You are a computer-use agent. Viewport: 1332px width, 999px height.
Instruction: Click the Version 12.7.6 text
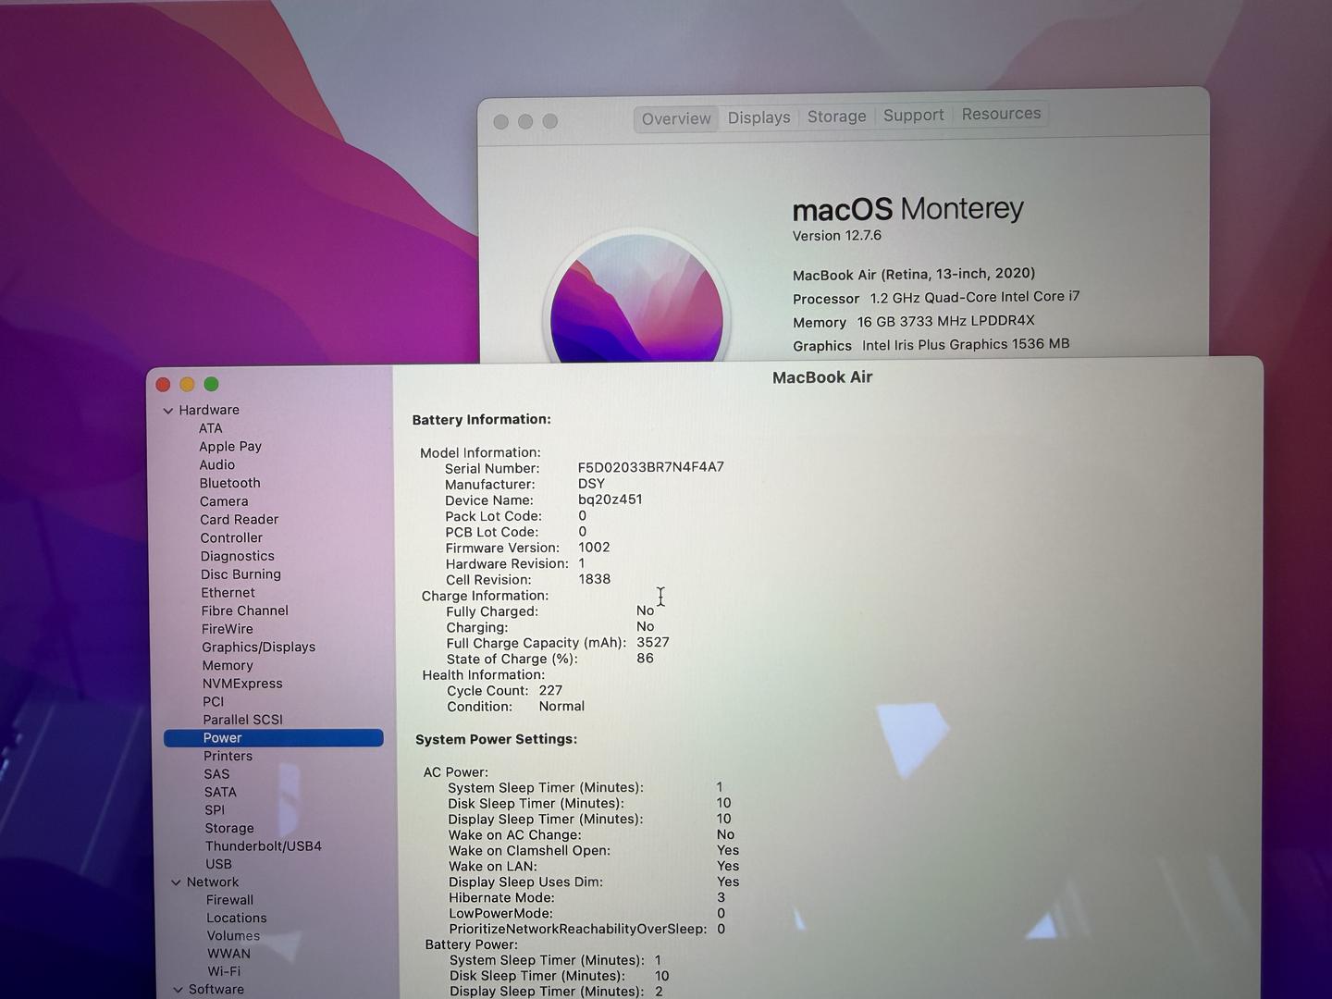[x=837, y=236]
